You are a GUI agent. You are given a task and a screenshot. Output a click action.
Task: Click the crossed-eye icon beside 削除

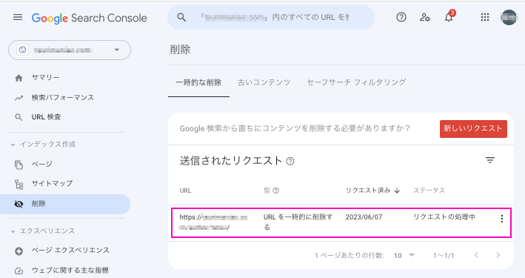click(x=19, y=204)
